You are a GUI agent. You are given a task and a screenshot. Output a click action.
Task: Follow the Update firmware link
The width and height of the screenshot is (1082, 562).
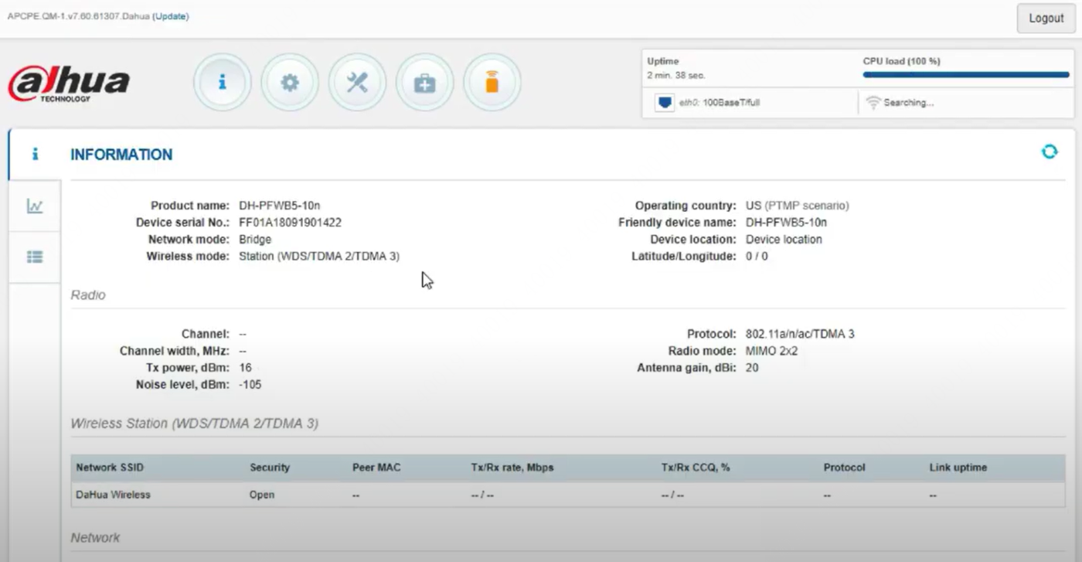171,16
